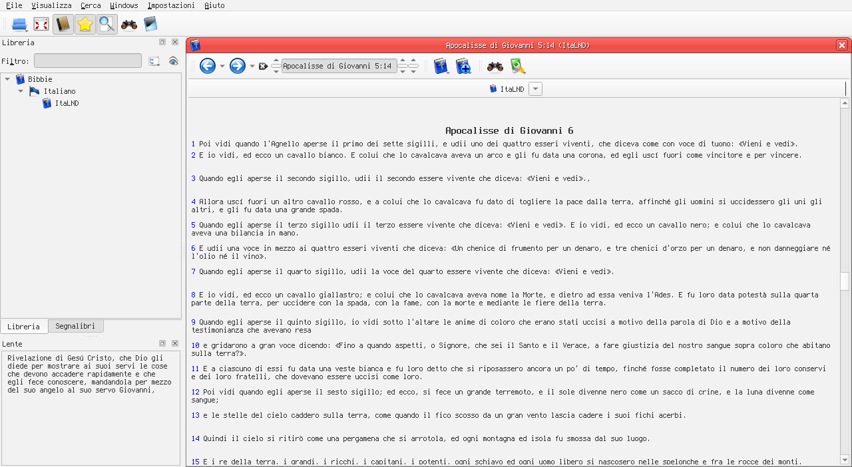Collapse the Italiano tree node
Viewport: 852px width, 467px height.
(x=21, y=91)
